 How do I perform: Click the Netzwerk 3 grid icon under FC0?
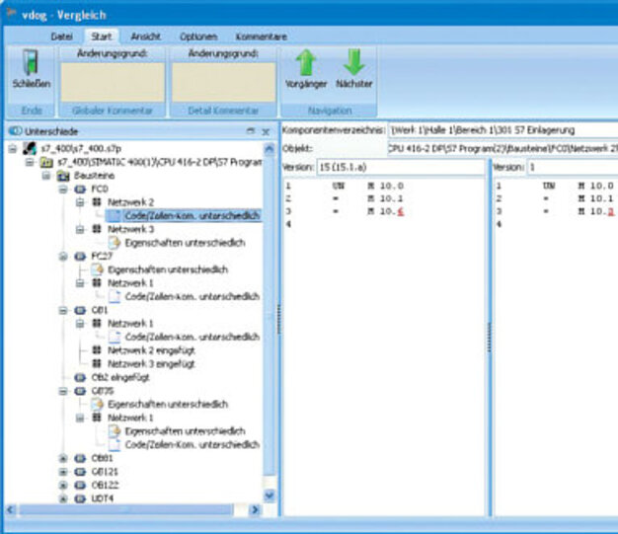pos(97,229)
